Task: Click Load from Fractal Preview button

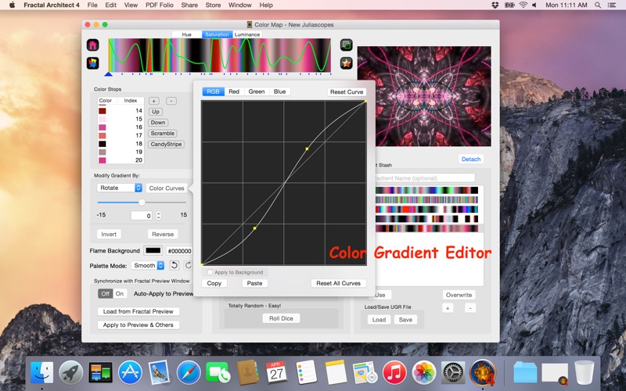Action: click(x=139, y=311)
